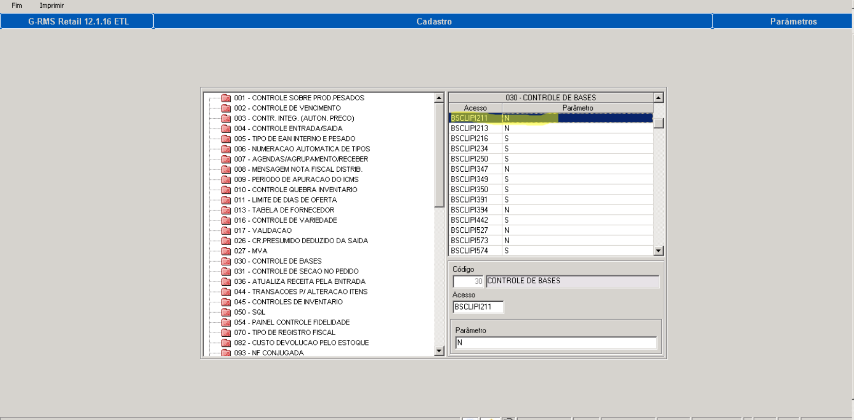Select tree item 093 - NF CONJUGADA

[x=269, y=353]
